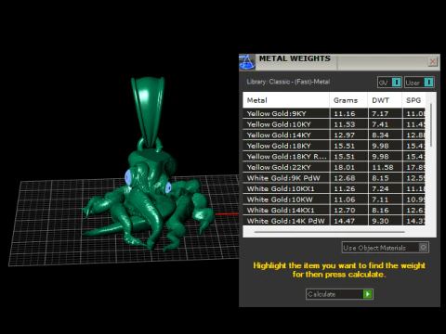Select the Yellow Gold:18KY R... row

click(334, 157)
